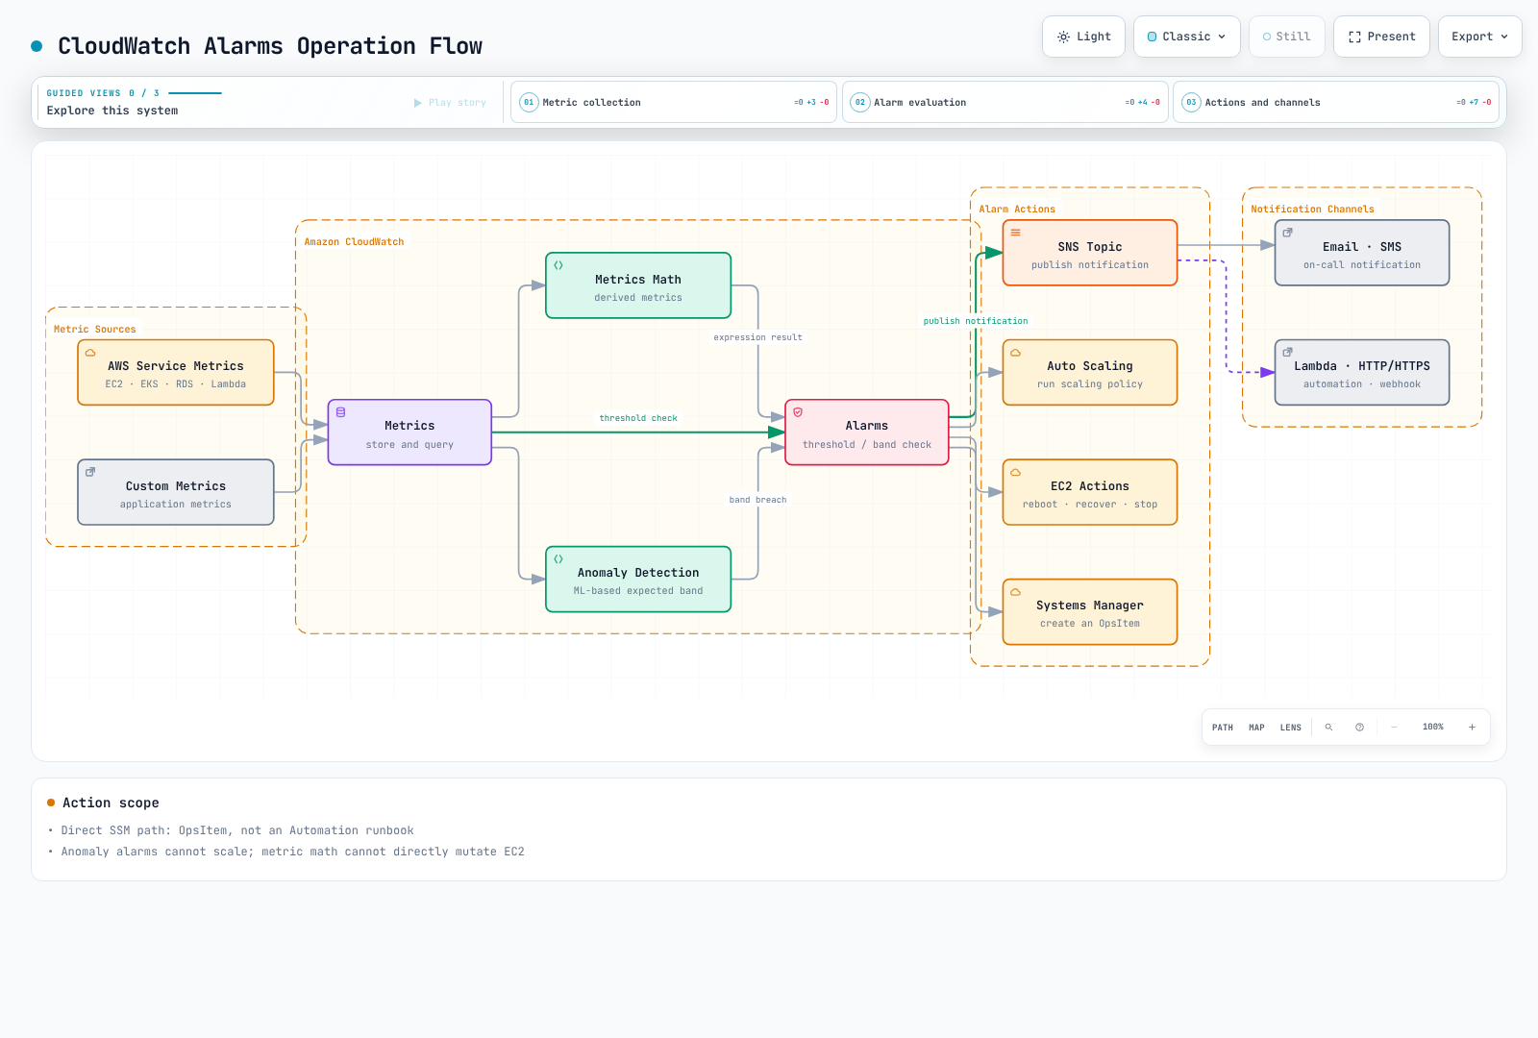Click cloud icon on EC2 Actions node
The width and height of the screenshot is (1538, 1038).
point(1015,472)
